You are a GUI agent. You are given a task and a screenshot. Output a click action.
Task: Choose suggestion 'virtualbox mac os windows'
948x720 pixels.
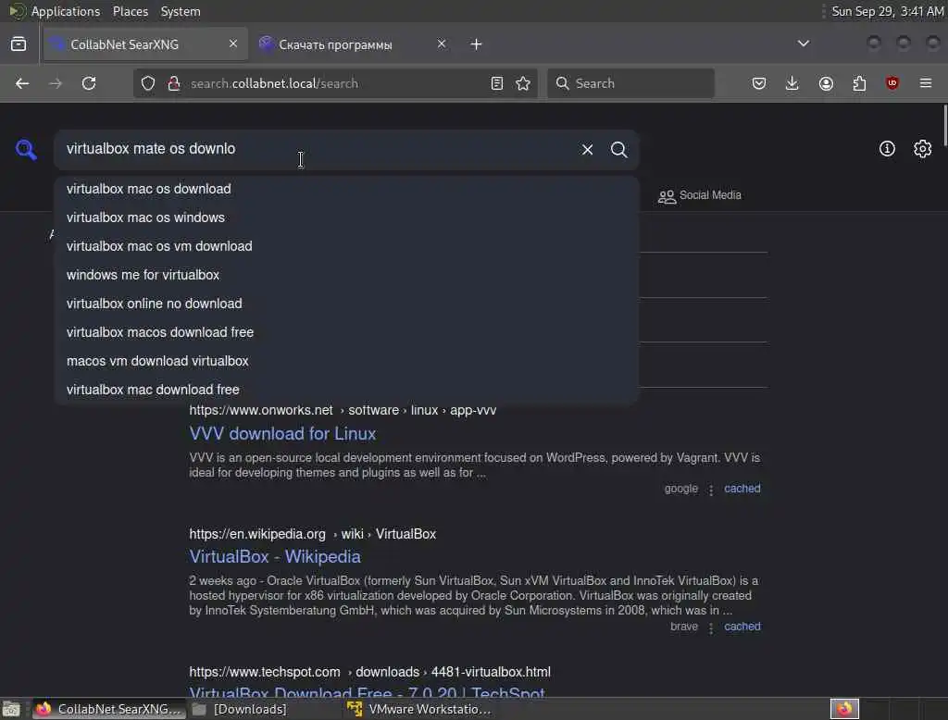tap(346, 217)
